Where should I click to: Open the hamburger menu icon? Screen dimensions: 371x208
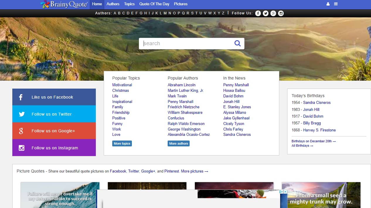(336, 4)
